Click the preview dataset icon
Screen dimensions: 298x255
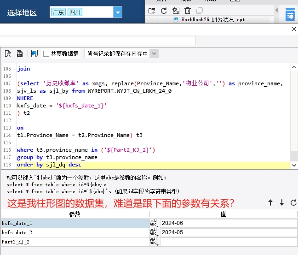pyautogui.click(x=8, y=54)
